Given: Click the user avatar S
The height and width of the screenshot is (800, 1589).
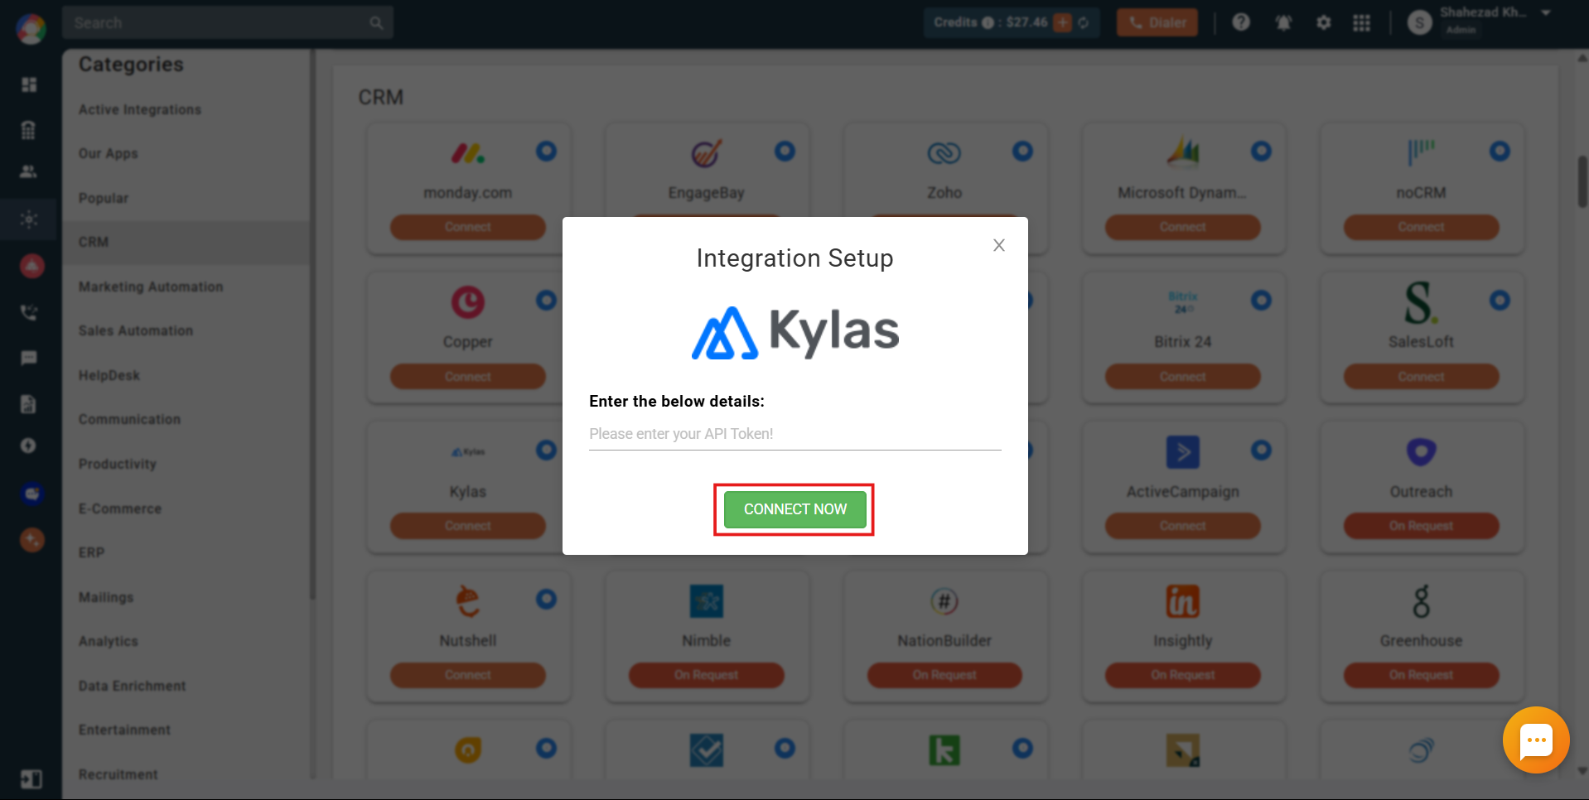Looking at the screenshot, I should coord(1420,23).
